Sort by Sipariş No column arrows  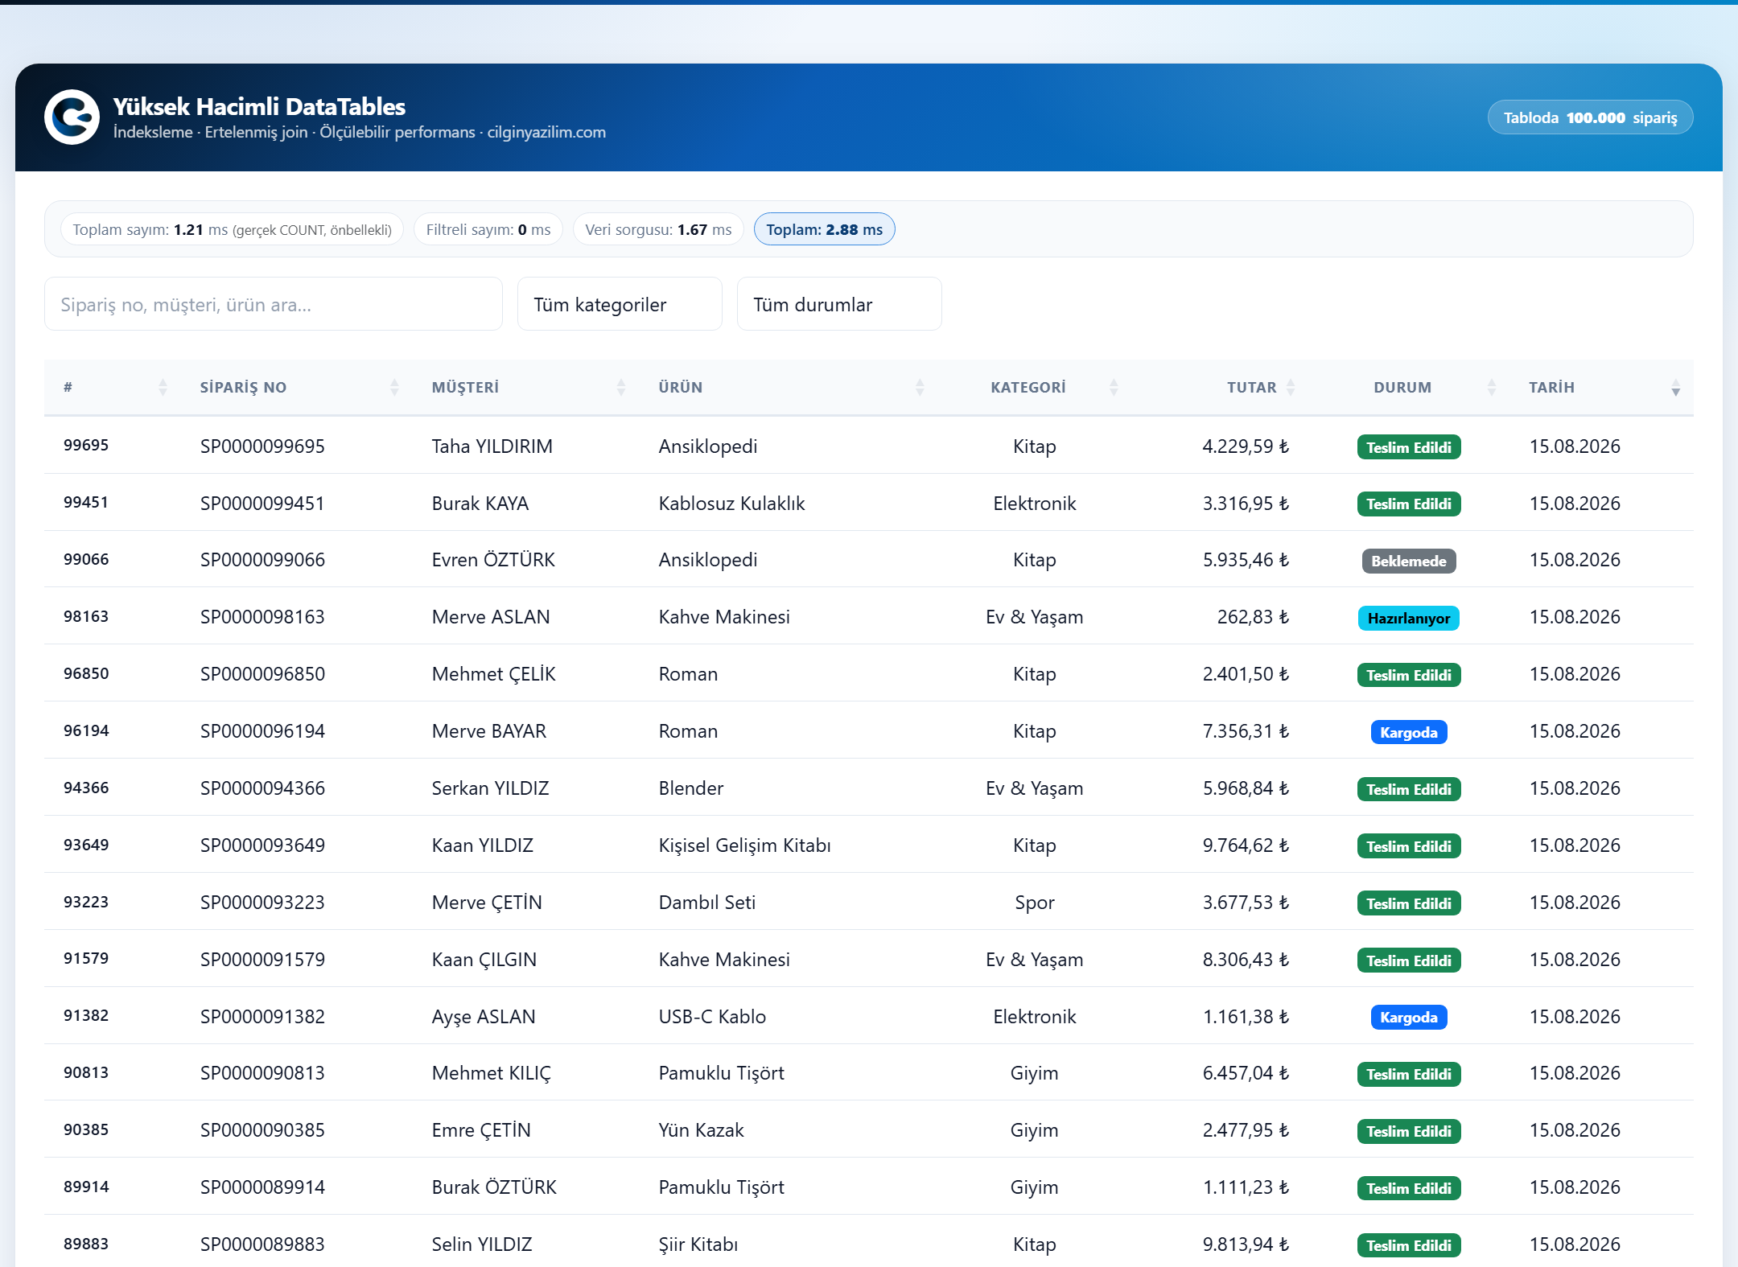tap(394, 388)
